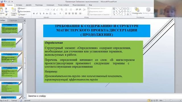Screen dimensions: 182x102
Task: Center the text
Action: click(69, 14)
